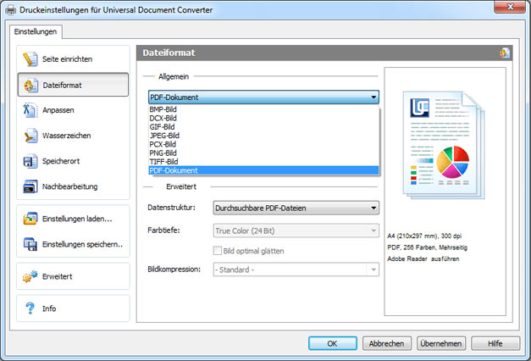The height and width of the screenshot is (361, 531).
Task: Click Einstellungen laden...
Action: click(x=73, y=219)
